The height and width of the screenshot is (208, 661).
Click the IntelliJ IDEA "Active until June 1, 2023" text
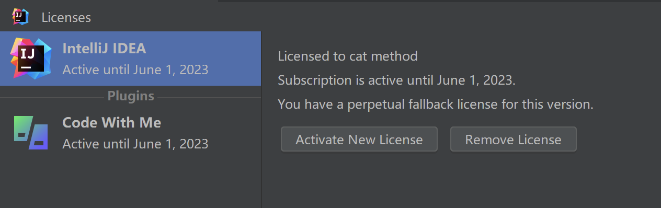tap(135, 70)
